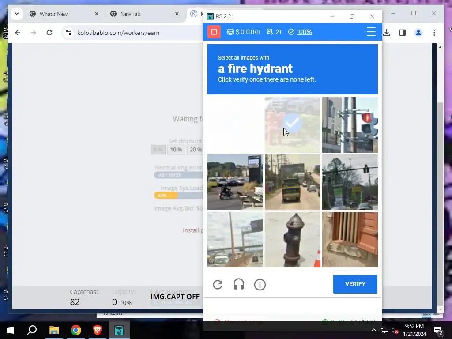452x339 pixels.
Task: Open the captcha info help icon
Action: (260, 285)
